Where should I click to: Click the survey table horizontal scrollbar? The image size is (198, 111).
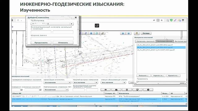tap(98, 104)
